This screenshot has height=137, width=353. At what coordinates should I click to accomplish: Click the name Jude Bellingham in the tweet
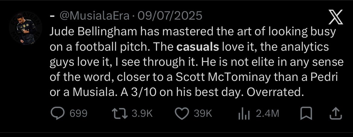tap(93, 32)
